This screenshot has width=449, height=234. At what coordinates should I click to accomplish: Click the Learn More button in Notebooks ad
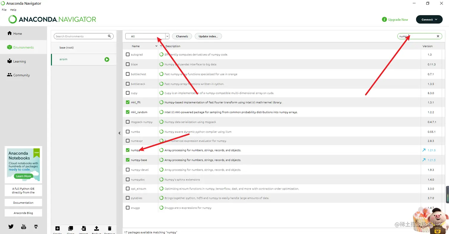(23, 176)
